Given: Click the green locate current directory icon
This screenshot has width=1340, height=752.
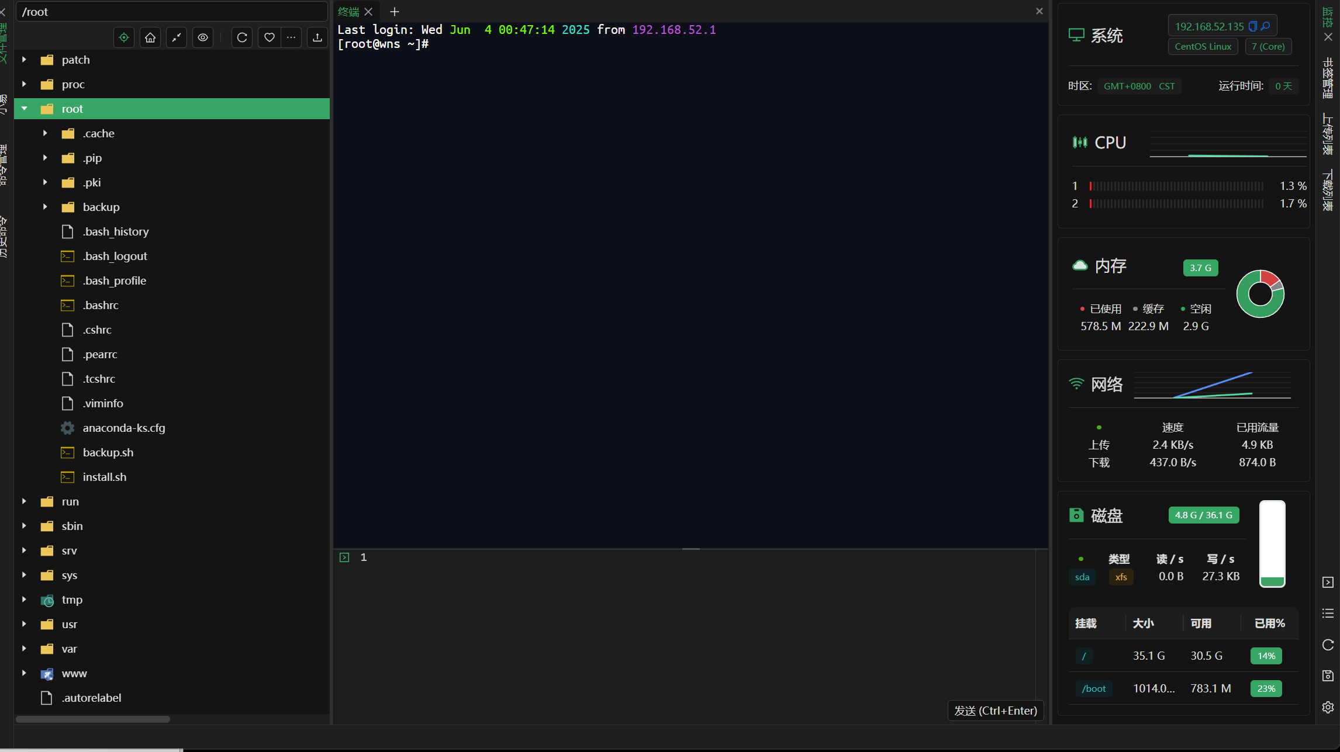Looking at the screenshot, I should (124, 37).
